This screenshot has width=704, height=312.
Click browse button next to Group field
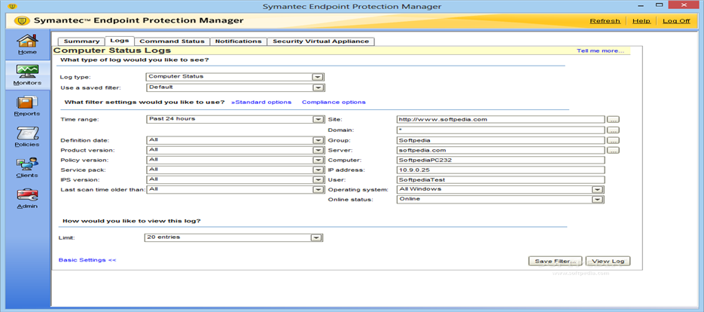click(613, 140)
